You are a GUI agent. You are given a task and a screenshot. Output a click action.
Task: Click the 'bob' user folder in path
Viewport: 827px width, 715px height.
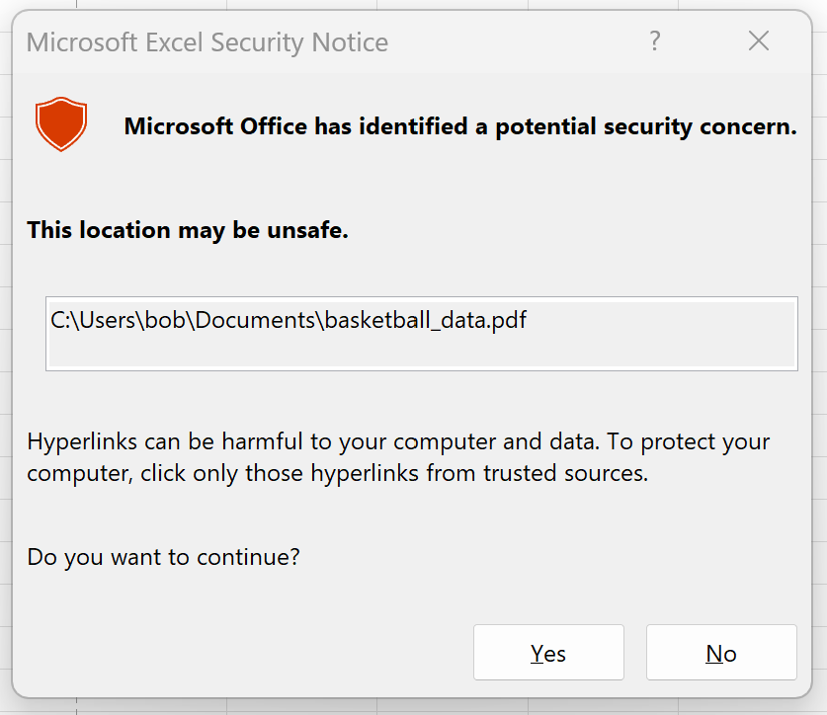(165, 320)
